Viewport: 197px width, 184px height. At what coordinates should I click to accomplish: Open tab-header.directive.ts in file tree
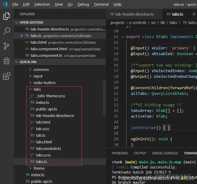60,116
